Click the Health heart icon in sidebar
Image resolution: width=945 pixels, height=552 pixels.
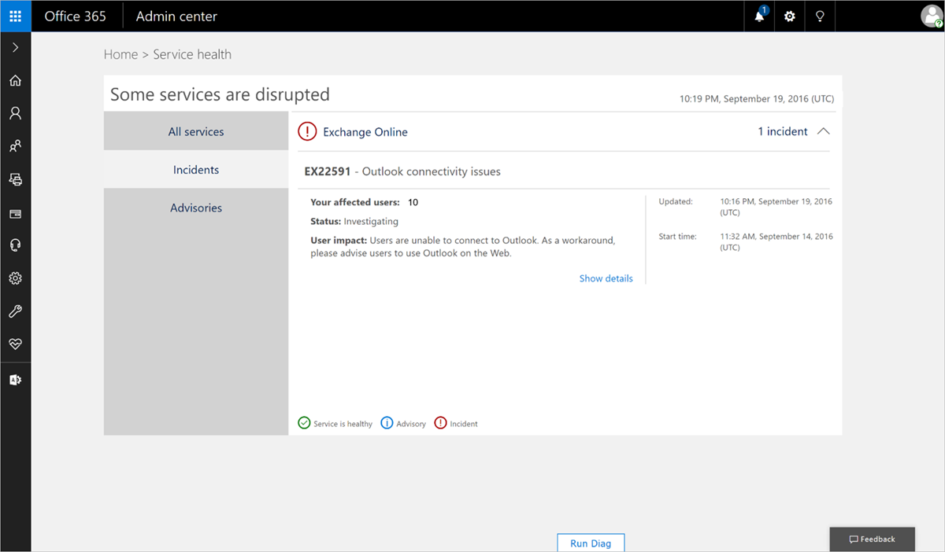(15, 344)
